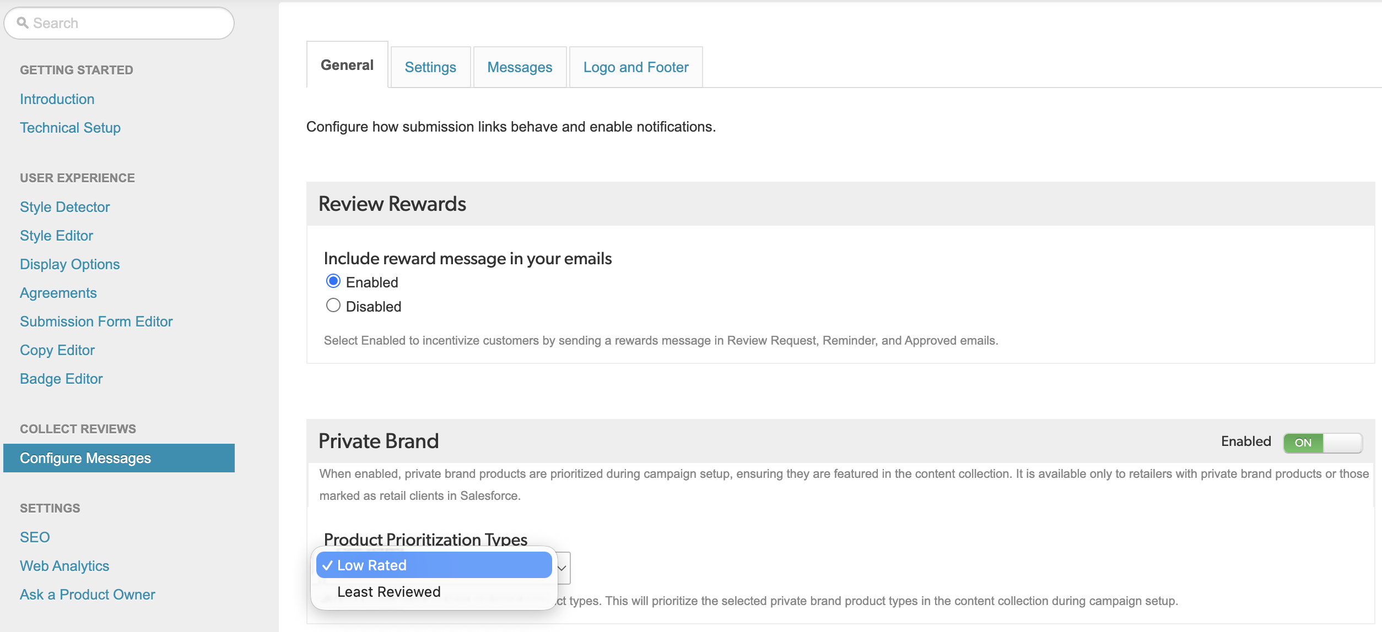The height and width of the screenshot is (632, 1382).
Task: Click the Search input field
Action: click(x=119, y=23)
